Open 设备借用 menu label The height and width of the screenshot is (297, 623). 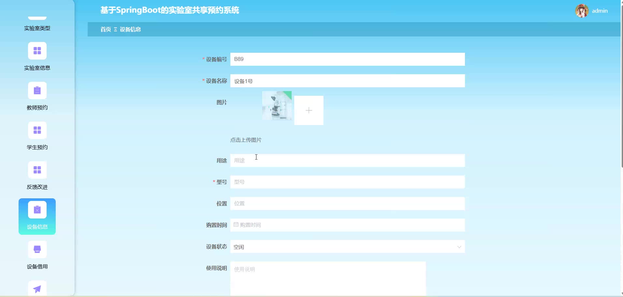(37, 267)
